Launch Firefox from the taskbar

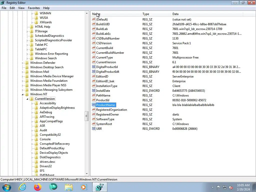click(x=37, y=187)
